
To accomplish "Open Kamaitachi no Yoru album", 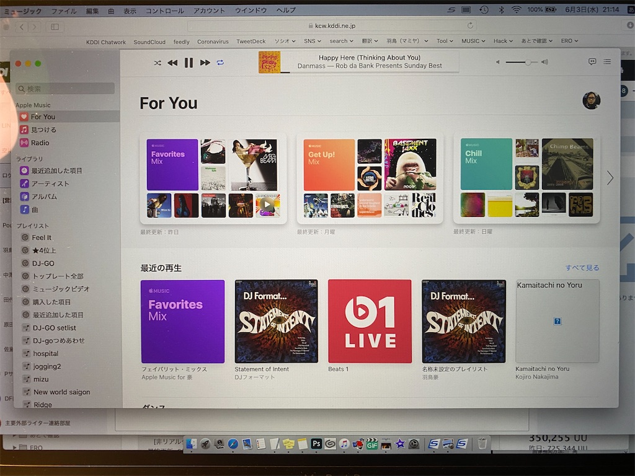I will (x=557, y=321).
